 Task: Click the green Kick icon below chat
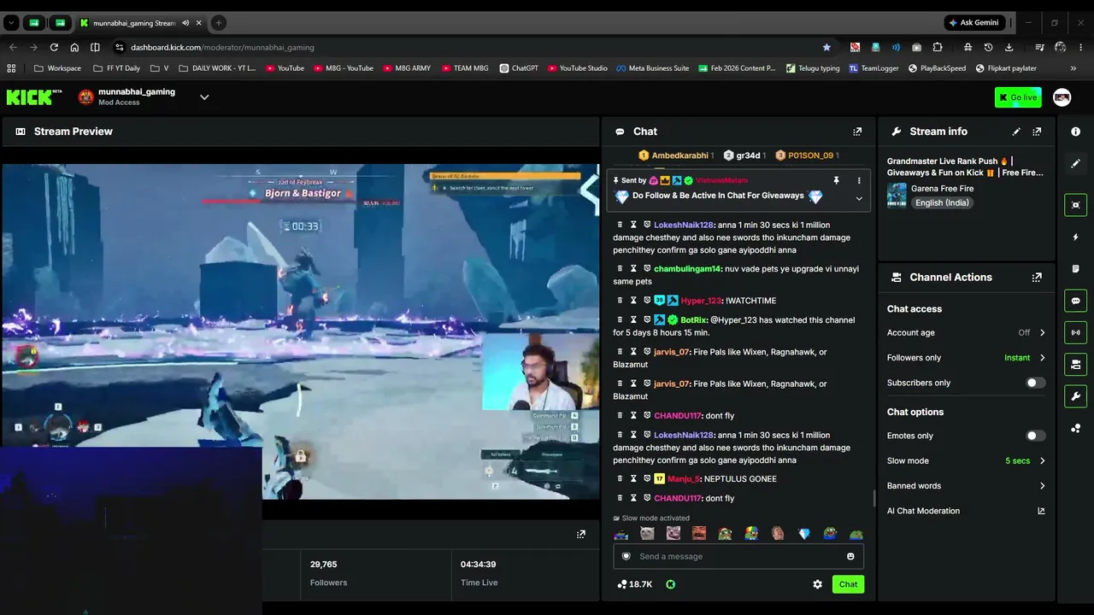point(671,584)
